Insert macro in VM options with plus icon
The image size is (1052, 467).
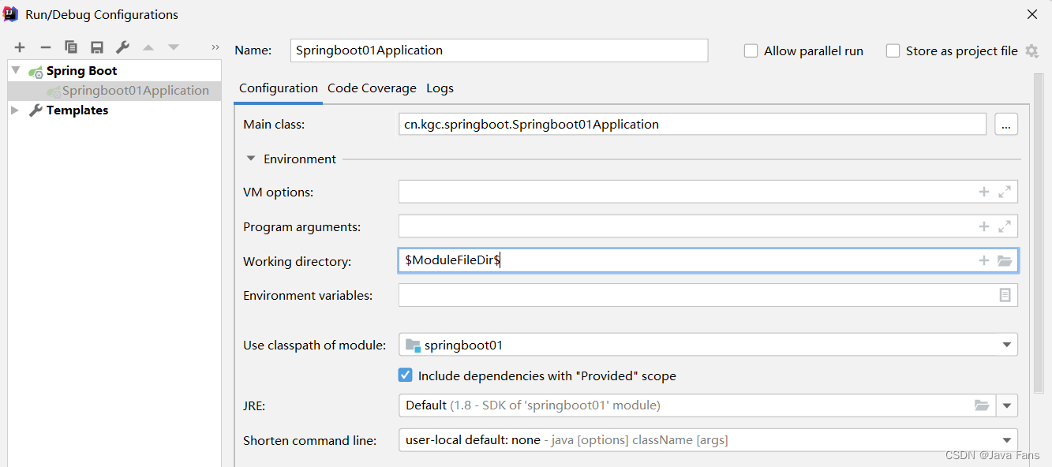[x=984, y=192]
